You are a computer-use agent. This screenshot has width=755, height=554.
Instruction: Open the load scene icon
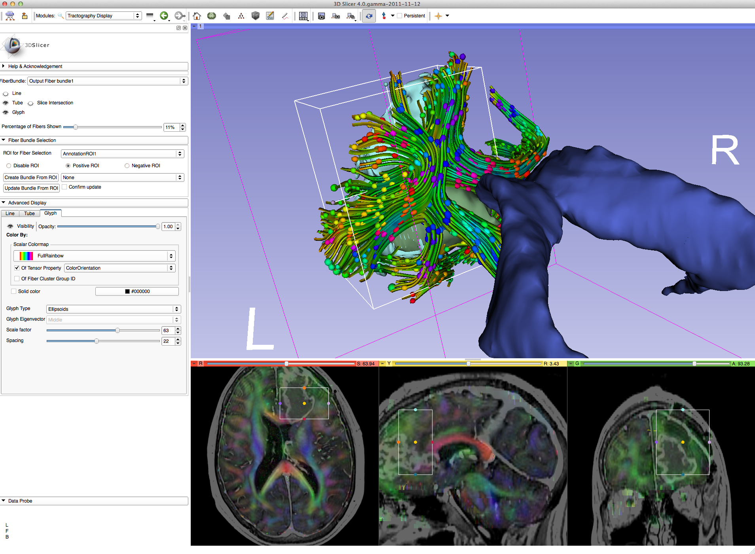pos(10,16)
